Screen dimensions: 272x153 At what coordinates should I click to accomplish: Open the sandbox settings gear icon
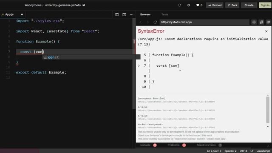[x=189, y=5]
